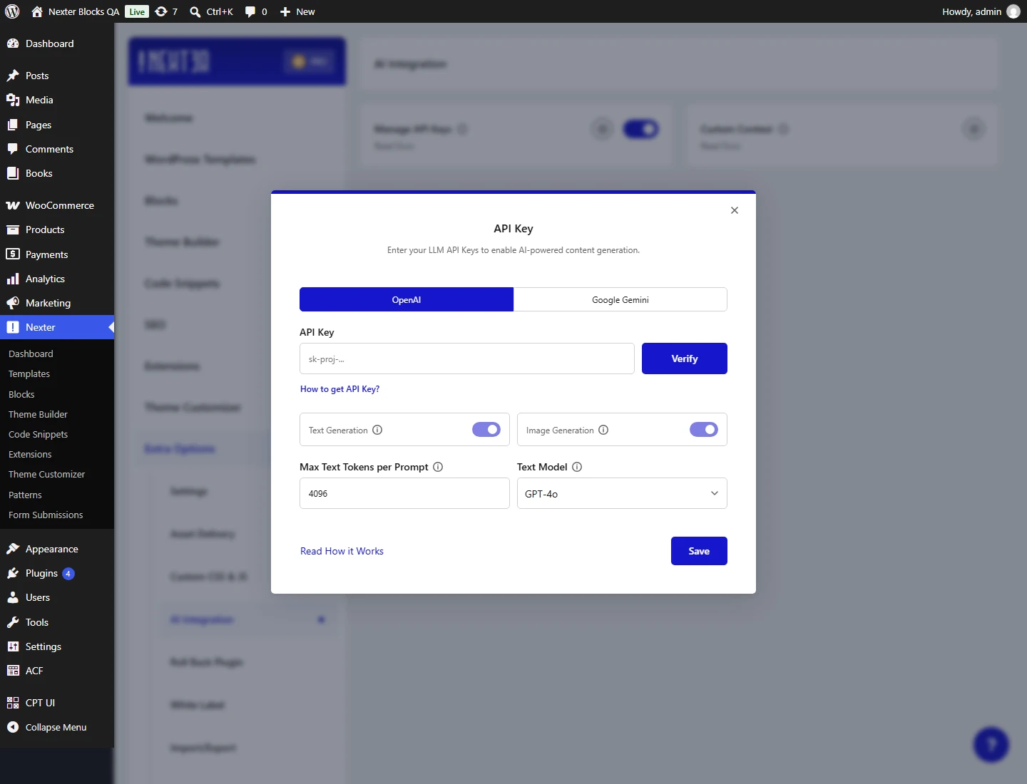Focus the API Key input field

click(467, 359)
